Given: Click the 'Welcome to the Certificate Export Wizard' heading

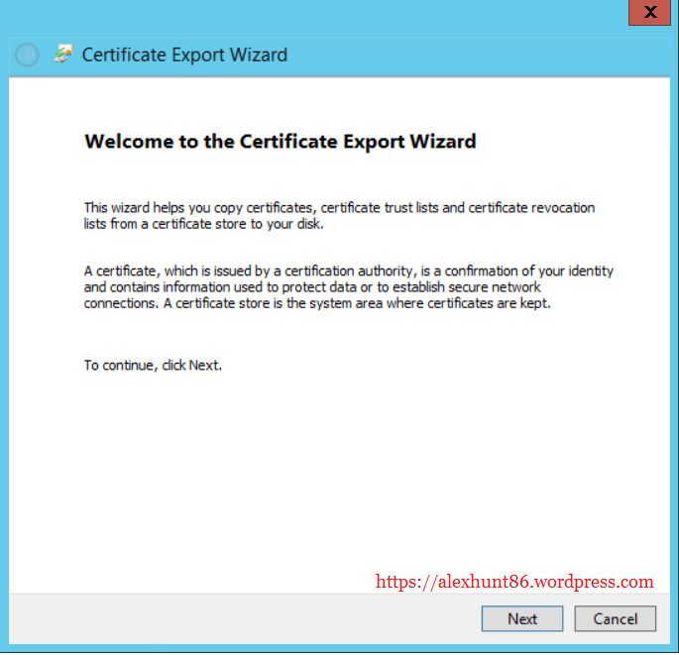Looking at the screenshot, I should coord(281,141).
